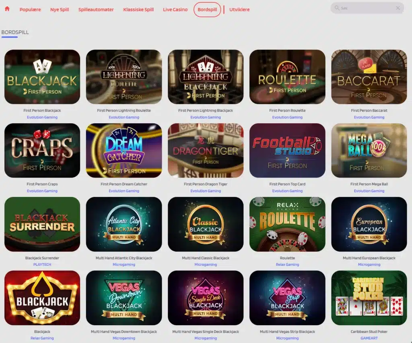Switch to Live Casino tab
This screenshot has width=412, height=343.
(175, 10)
